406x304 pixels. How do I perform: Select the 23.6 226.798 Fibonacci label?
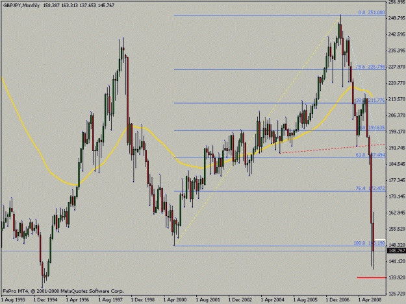tap(370, 67)
